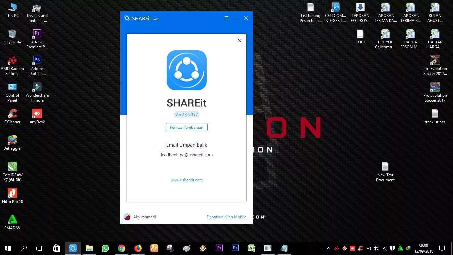This screenshot has width=453, height=255.
Task: Select Pro Evolution Soccer 2017 settings icon
Action: click(x=435, y=66)
